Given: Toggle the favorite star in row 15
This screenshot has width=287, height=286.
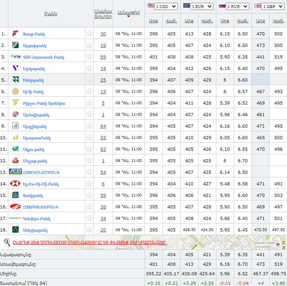Looking at the screenshot, I should [89, 195].
